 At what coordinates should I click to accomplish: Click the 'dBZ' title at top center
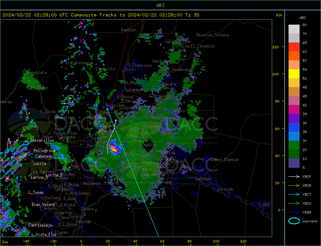160,5
